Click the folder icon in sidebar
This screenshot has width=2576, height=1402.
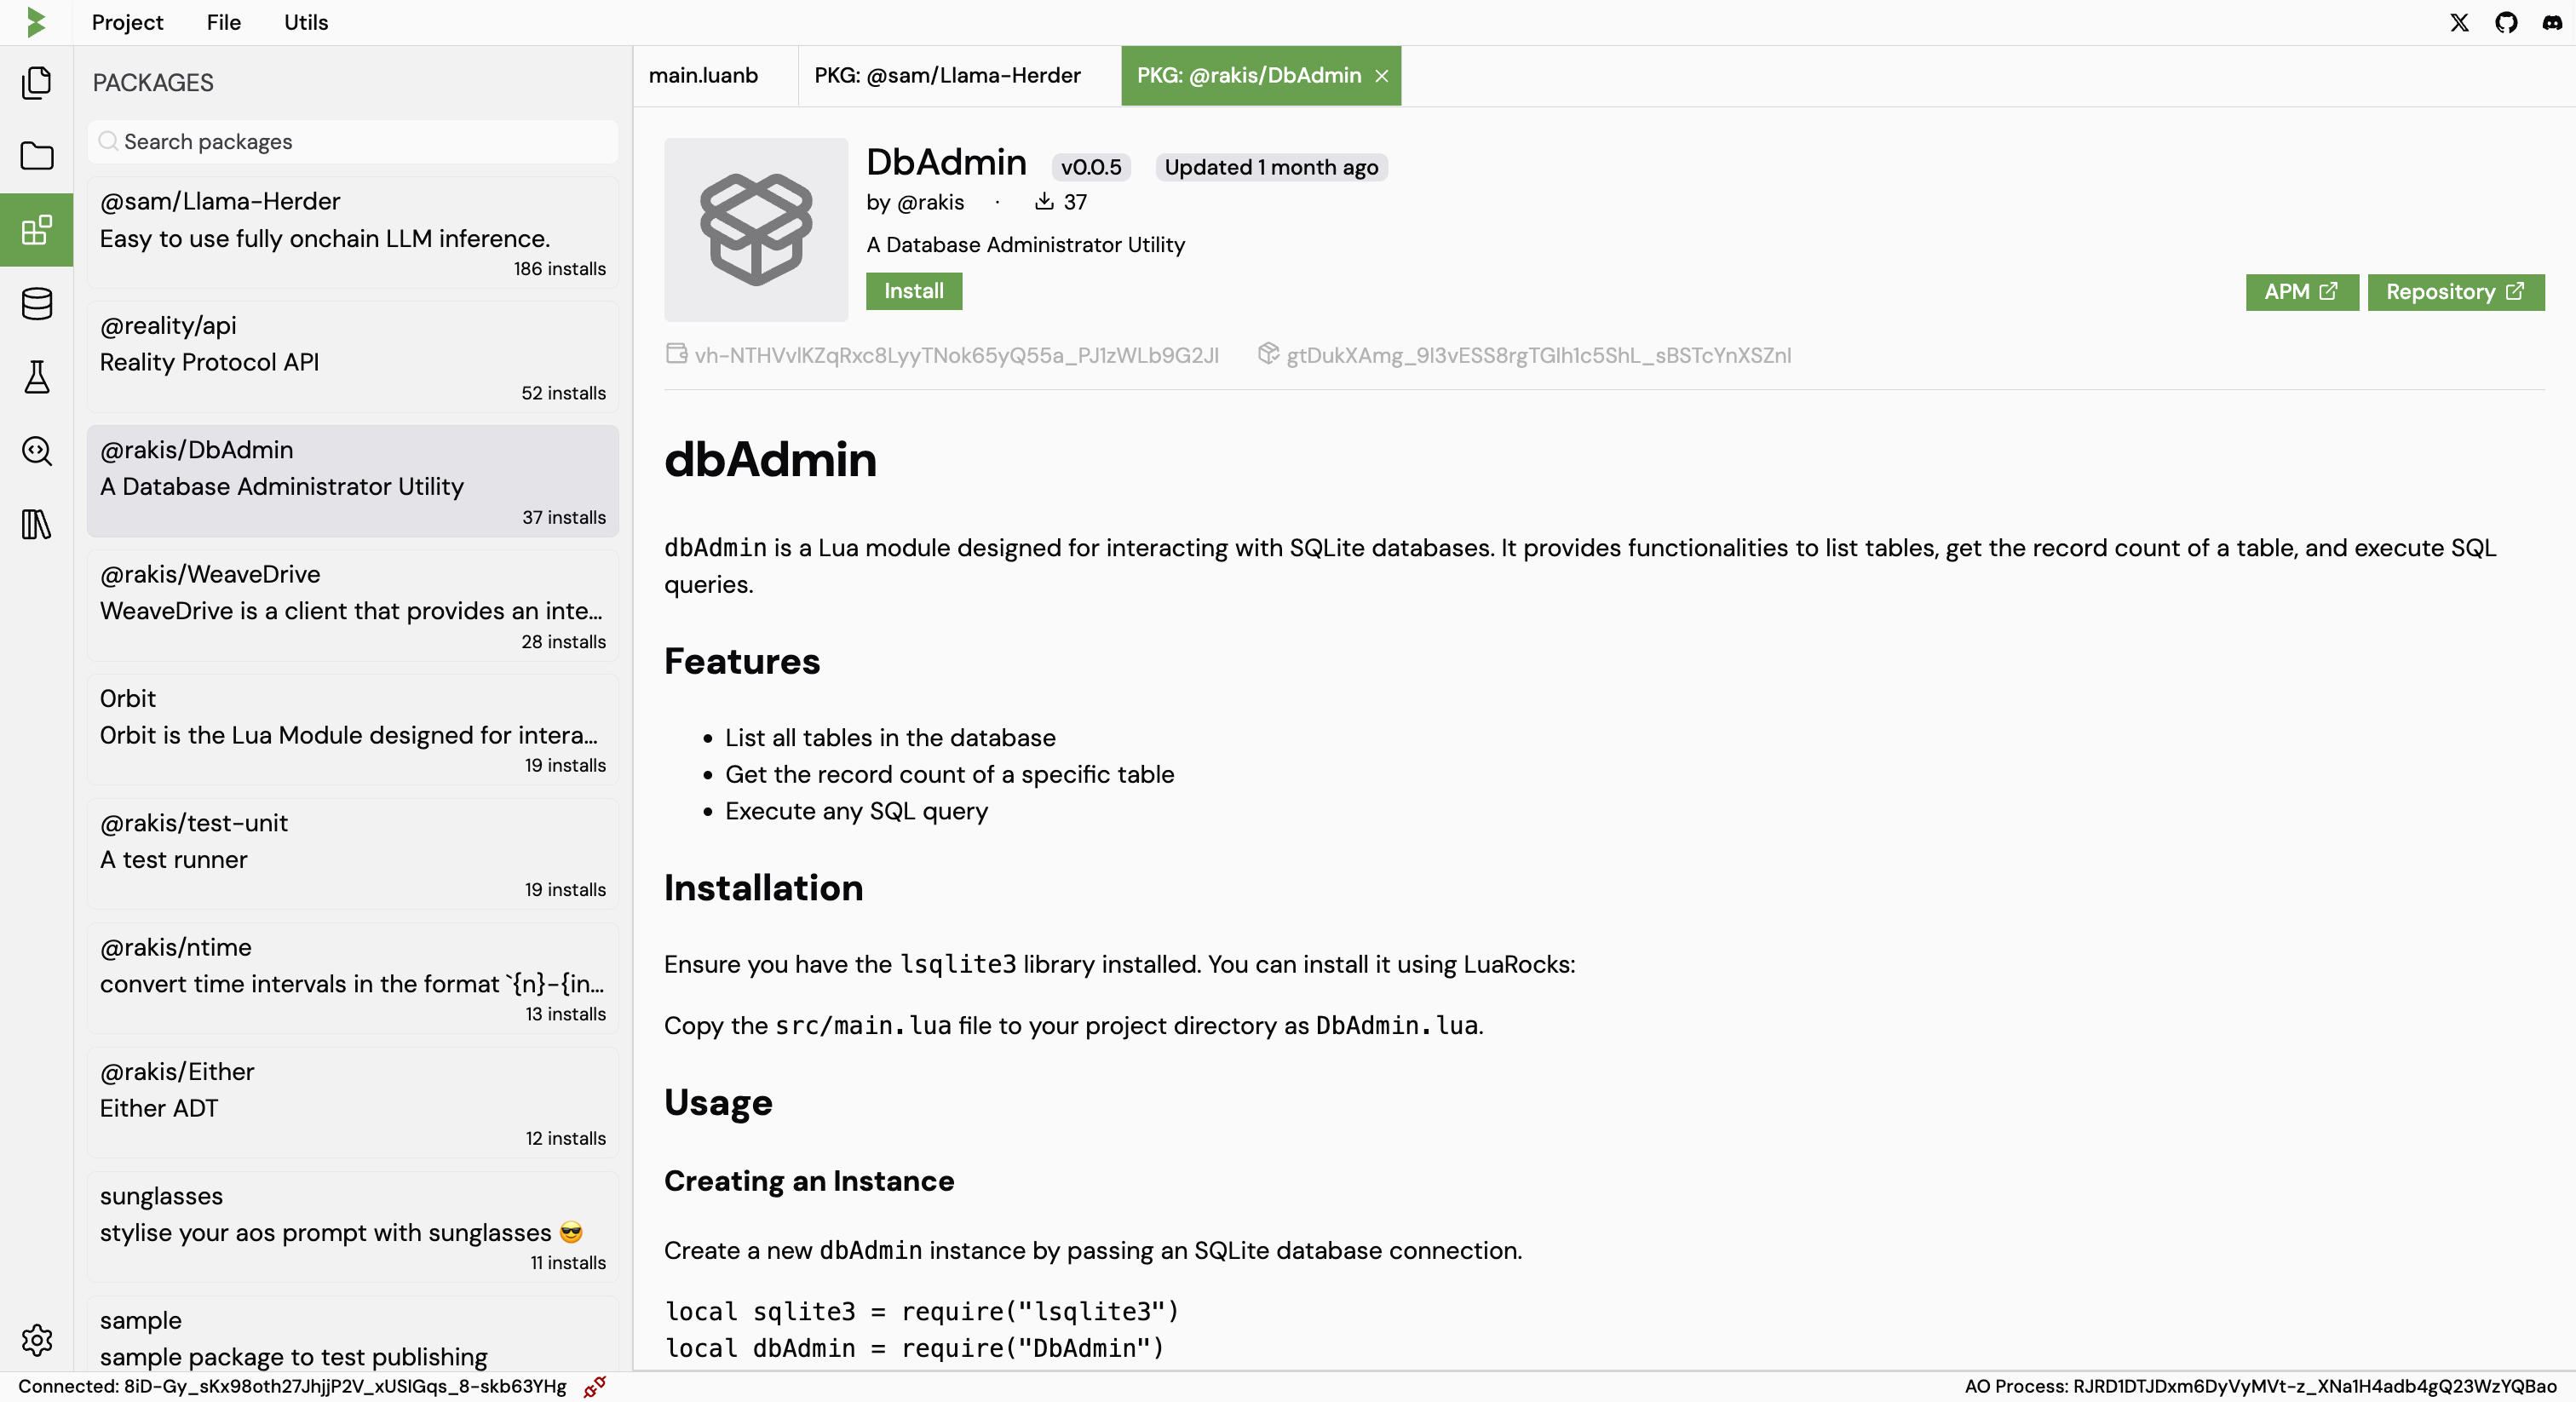(37, 155)
